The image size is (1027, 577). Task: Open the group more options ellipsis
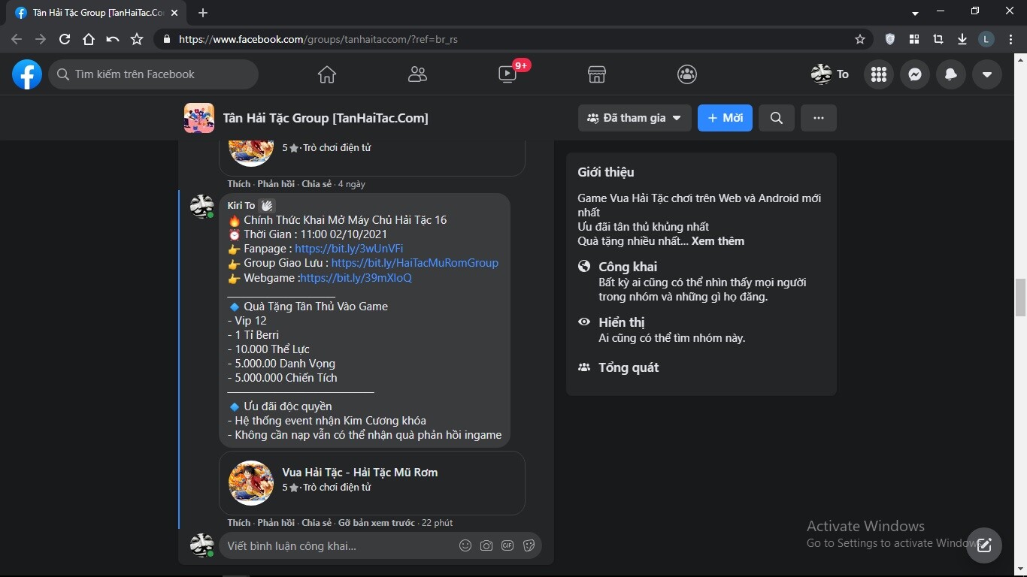(819, 118)
